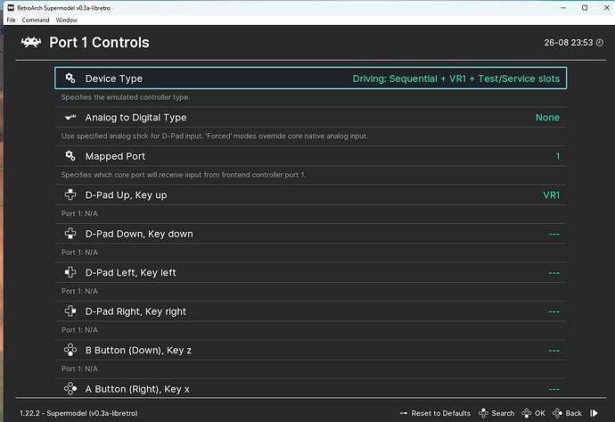Open the Command menu
This screenshot has height=422, width=615.
point(36,20)
